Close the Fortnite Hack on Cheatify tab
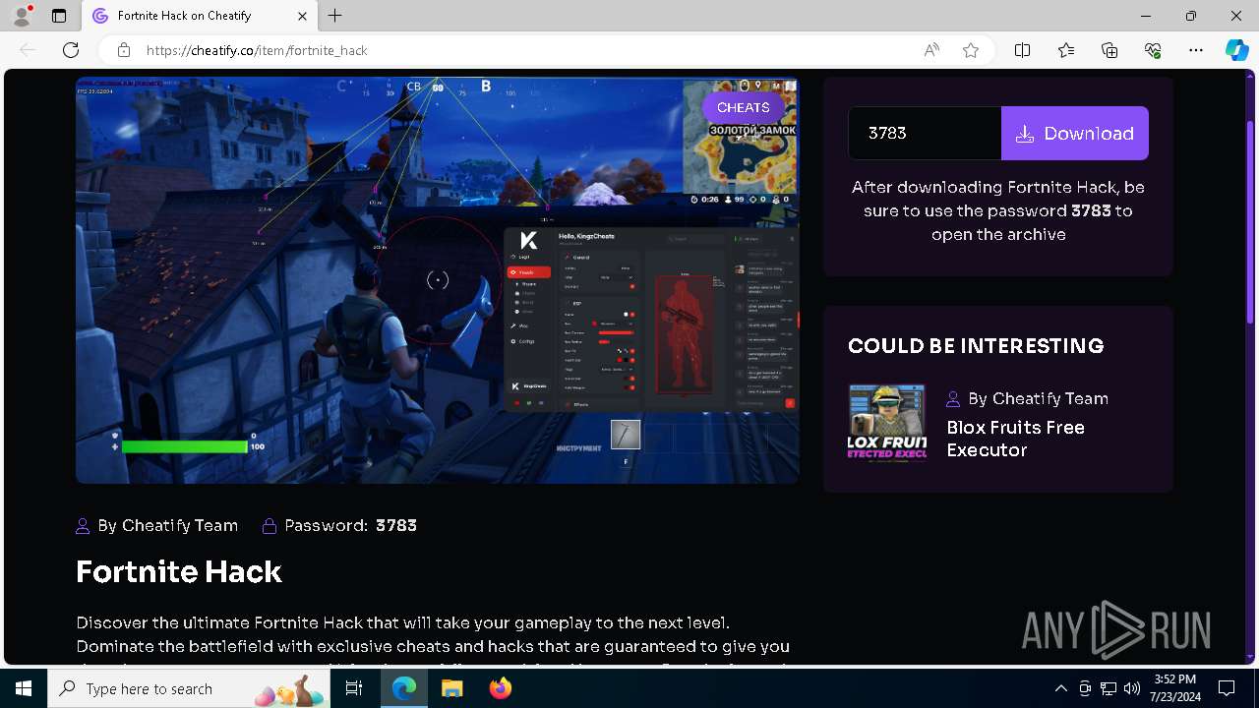This screenshot has height=708, width=1259. click(x=303, y=16)
